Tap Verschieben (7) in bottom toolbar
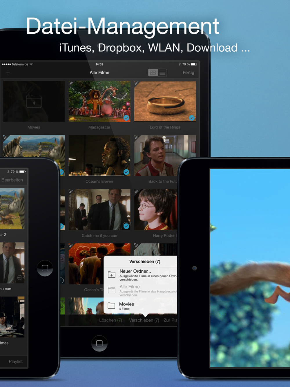Image resolution: width=290 pixels, height=387 pixels. pyautogui.click(x=144, y=320)
